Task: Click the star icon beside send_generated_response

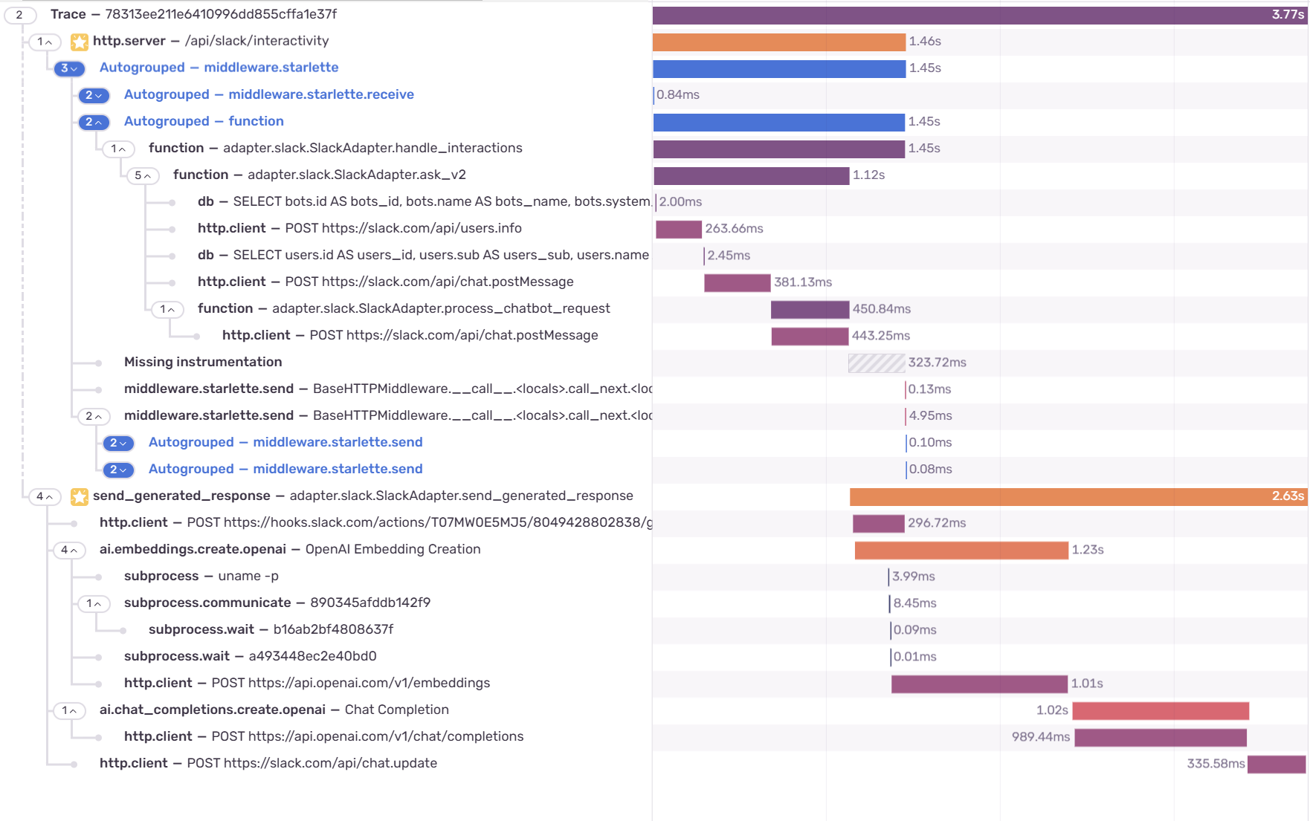Action: [x=80, y=496]
